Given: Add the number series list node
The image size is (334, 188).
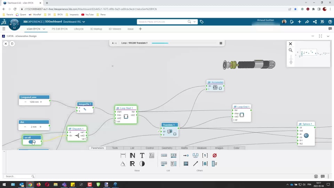Looking at the screenshot, I should 164,164.
